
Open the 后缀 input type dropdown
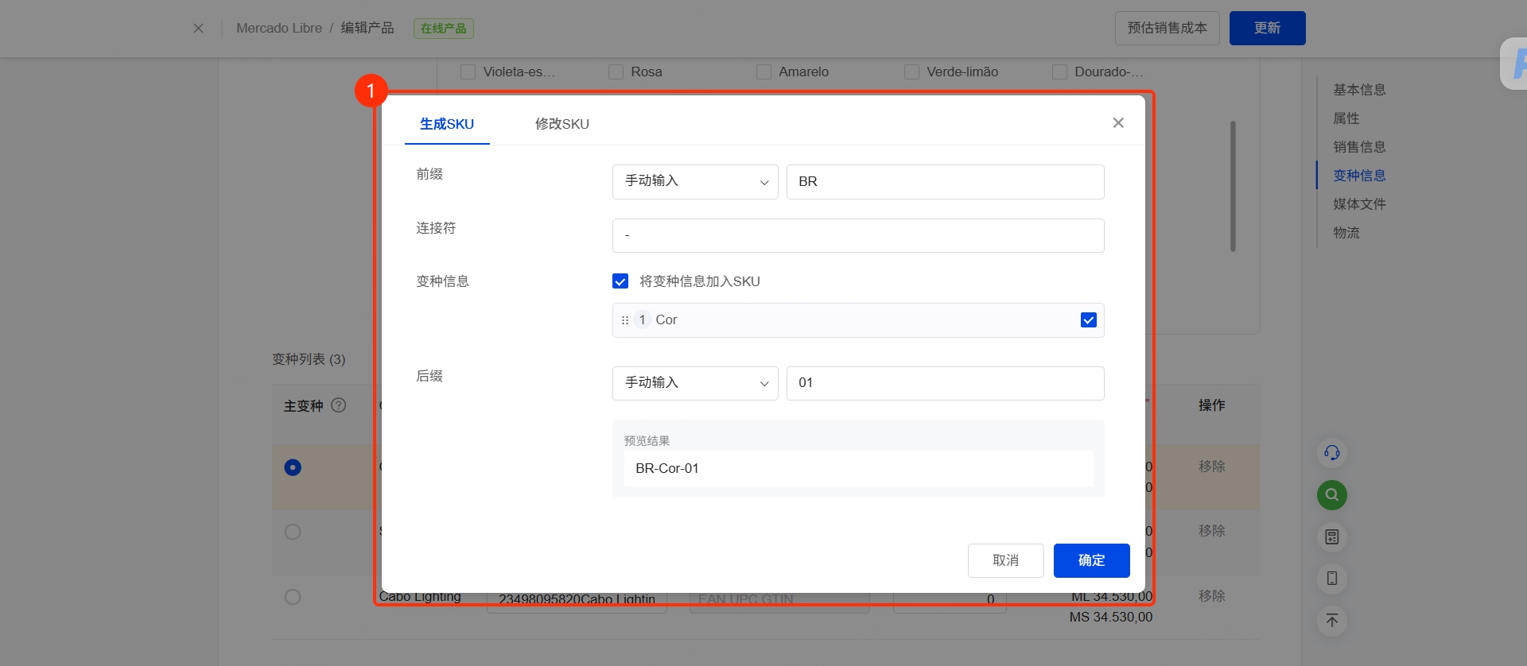point(695,383)
